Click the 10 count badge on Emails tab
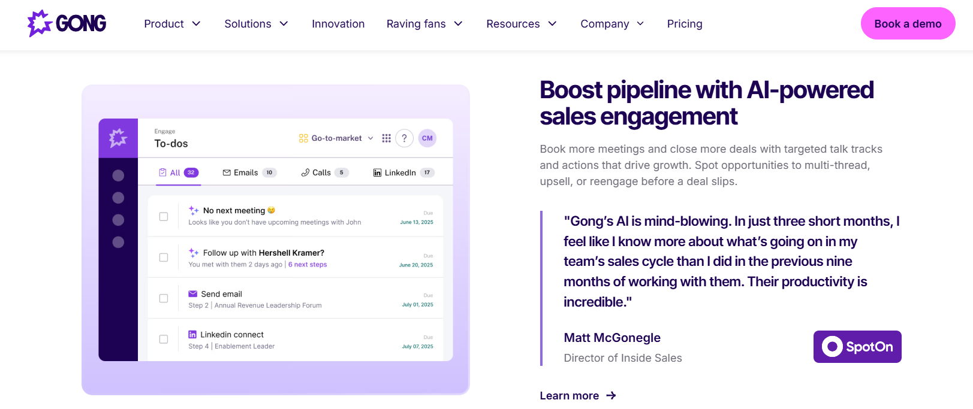Image resolution: width=973 pixels, height=409 pixels. tap(269, 172)
